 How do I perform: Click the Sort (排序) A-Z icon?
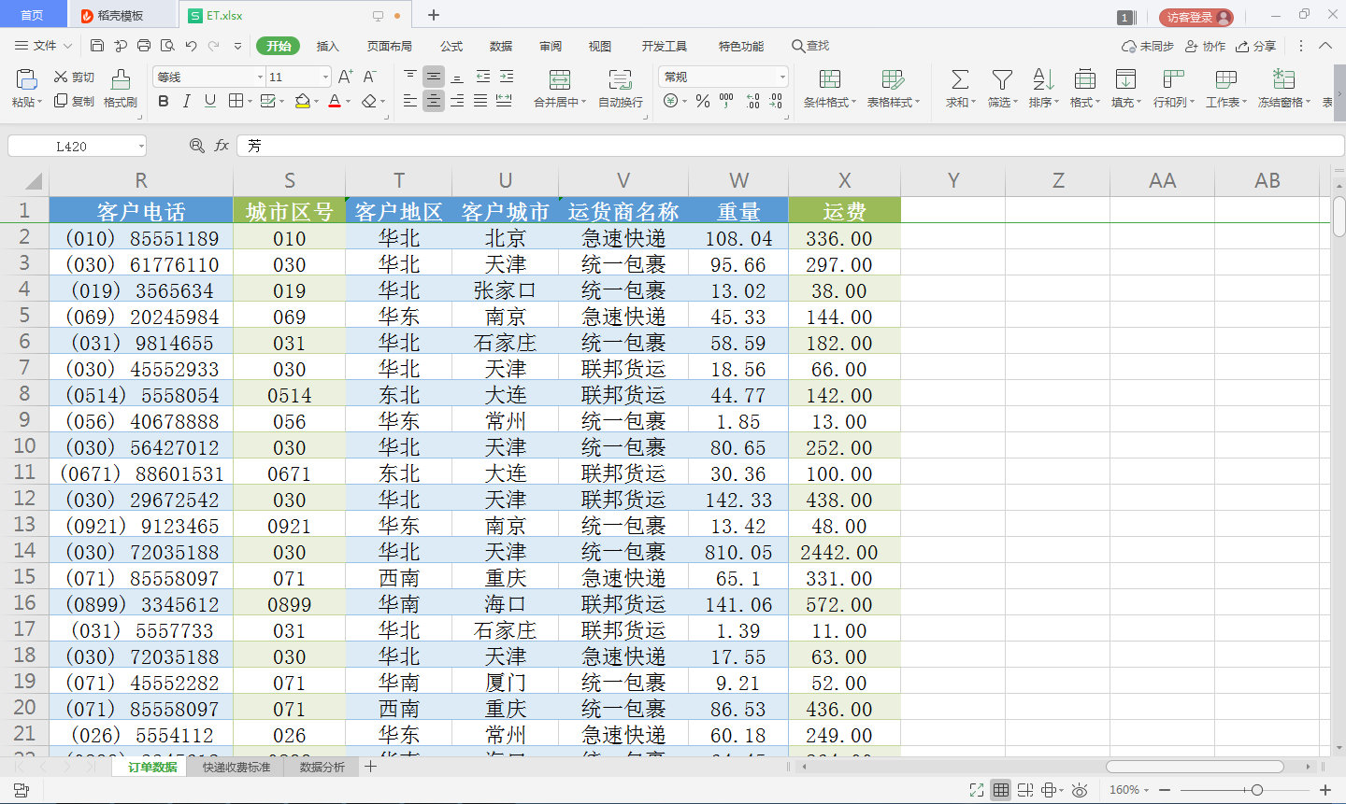(1043, 79)
